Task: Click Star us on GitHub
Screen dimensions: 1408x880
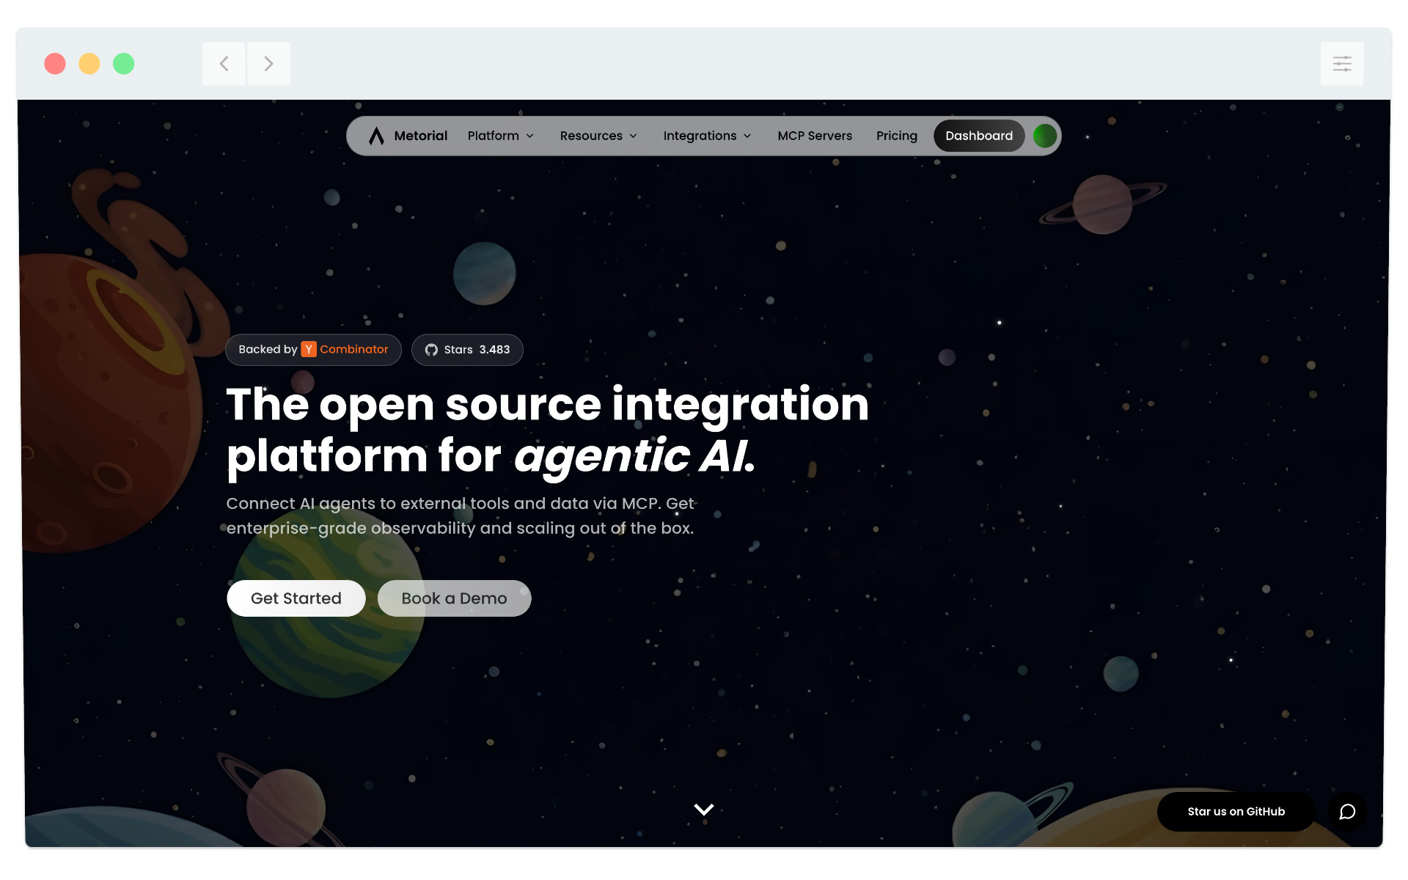Action: click(1236, 811)
